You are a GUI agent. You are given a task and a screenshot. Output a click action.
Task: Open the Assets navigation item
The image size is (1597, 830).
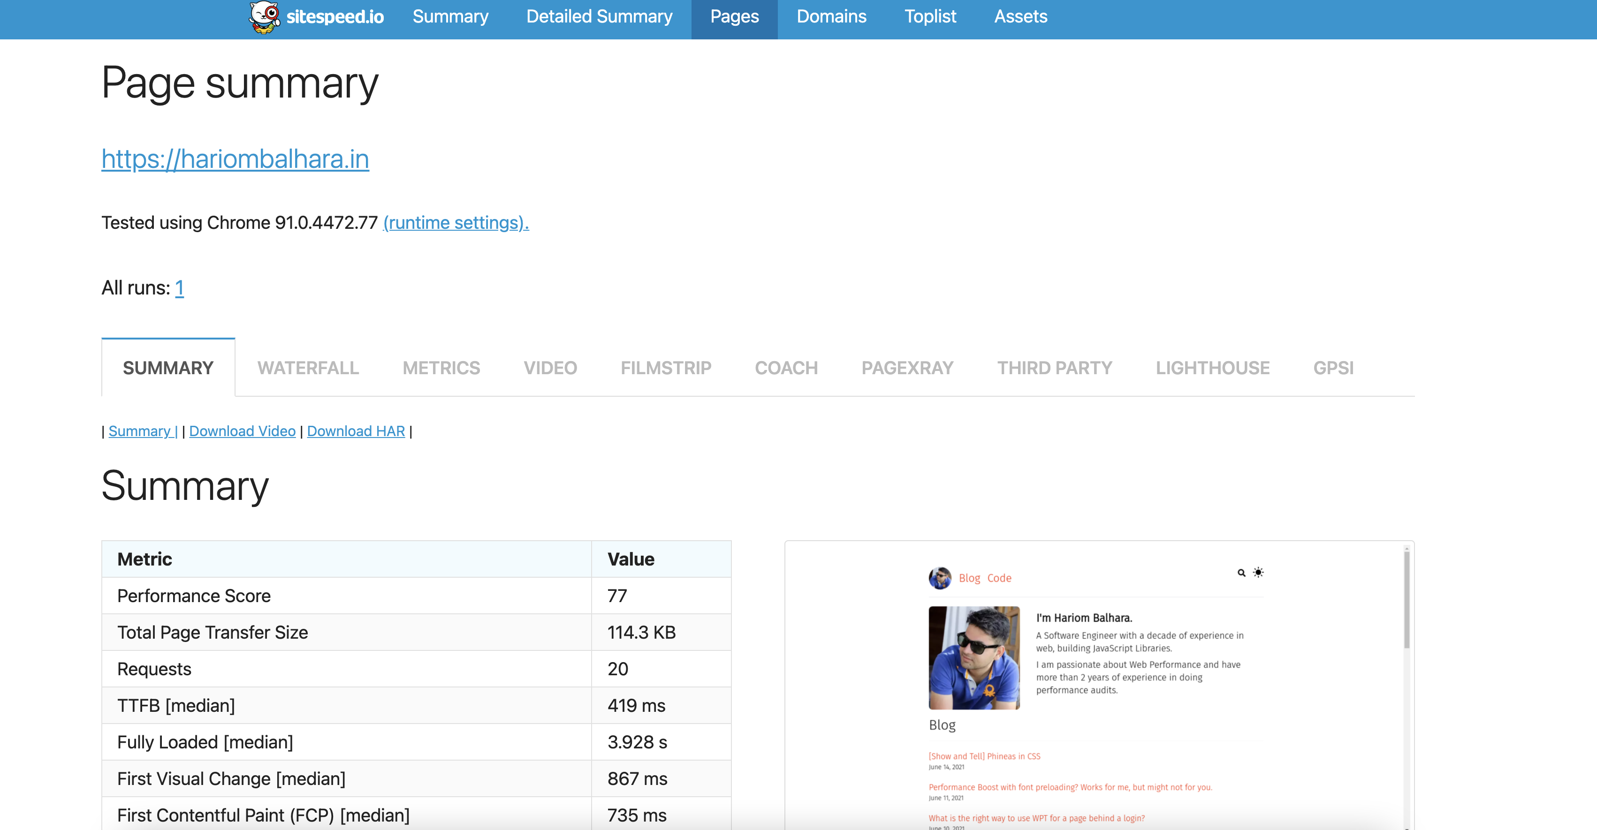coord(1020,17)
